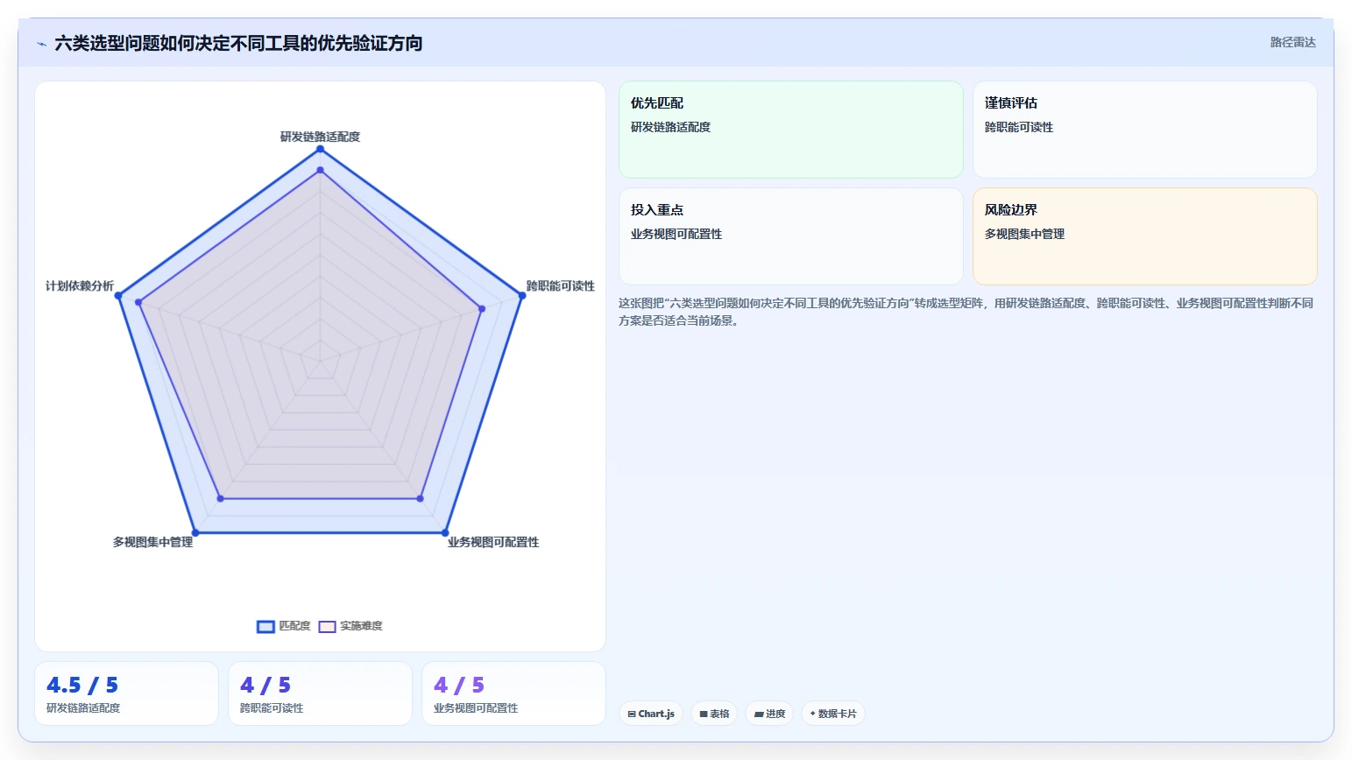
Task: Click the 多视图集中管理 radar axis label
Action: 152,542
